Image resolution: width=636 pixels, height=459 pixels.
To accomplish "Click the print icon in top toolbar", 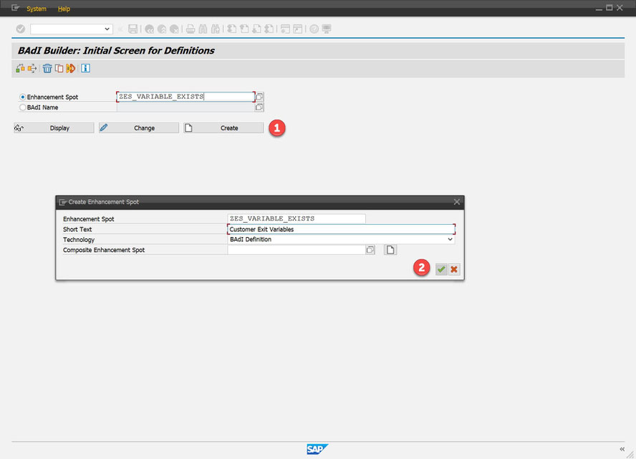I will pos(191,29).
